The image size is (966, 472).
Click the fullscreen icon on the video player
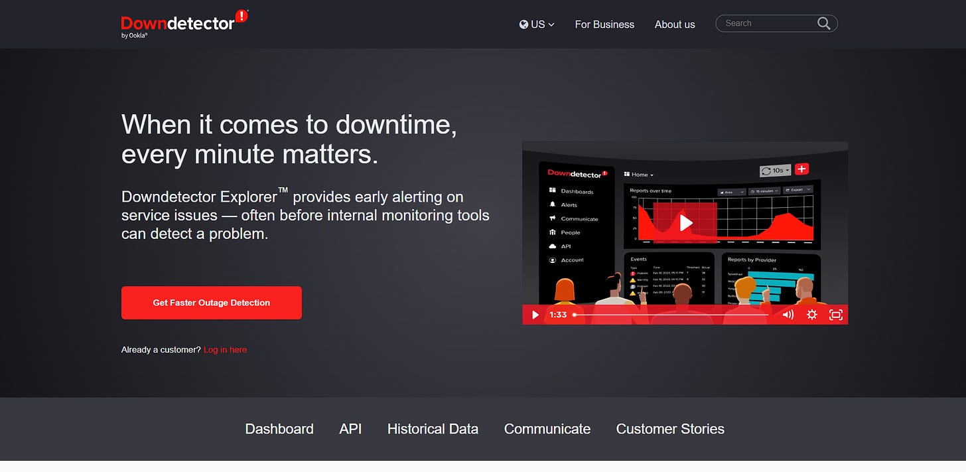[x=835, y=315]
